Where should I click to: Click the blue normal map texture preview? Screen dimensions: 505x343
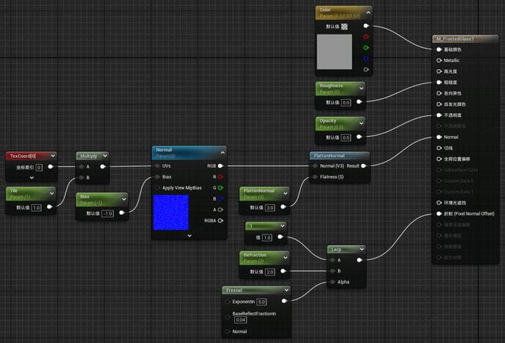point(171,213)
